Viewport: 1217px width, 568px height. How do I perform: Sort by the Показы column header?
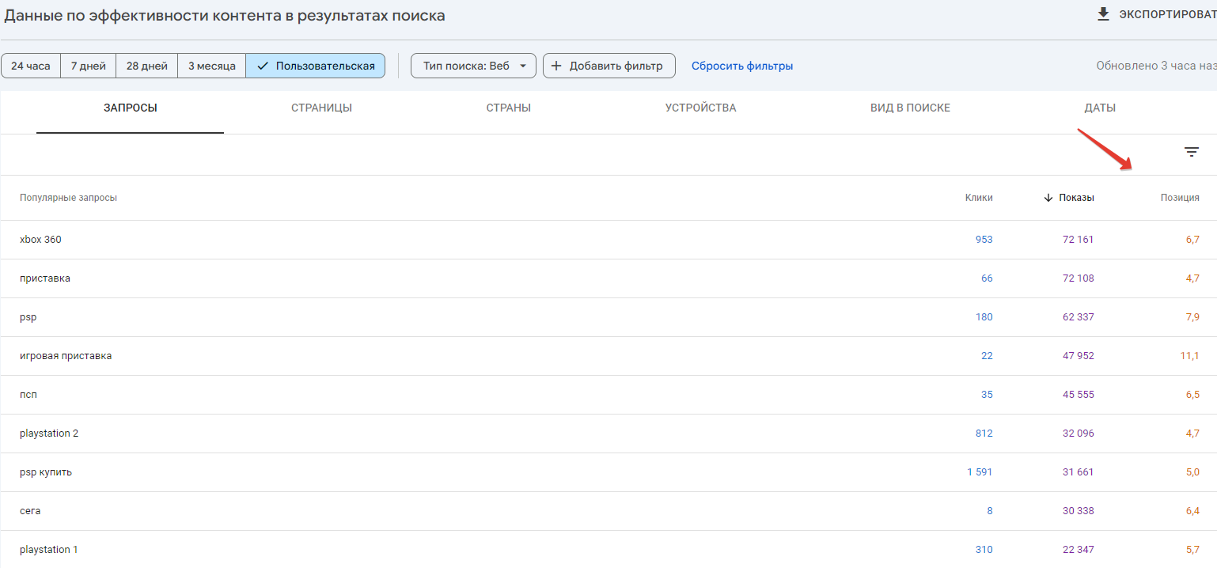tap(1076, 198)
